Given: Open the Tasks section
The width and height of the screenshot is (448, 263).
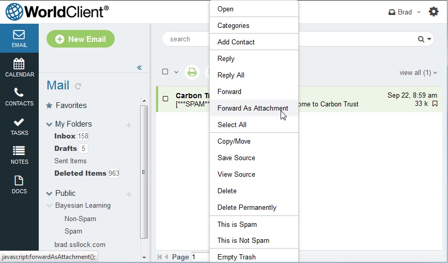Looking at the screenshot, I should 19,126.
